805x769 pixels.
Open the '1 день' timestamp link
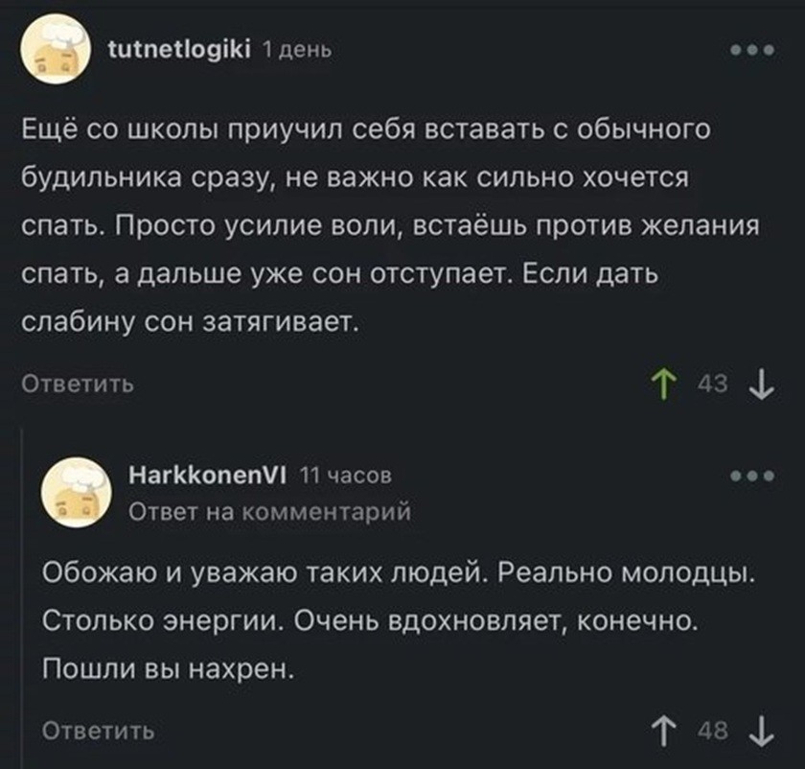tap(297, 51)
